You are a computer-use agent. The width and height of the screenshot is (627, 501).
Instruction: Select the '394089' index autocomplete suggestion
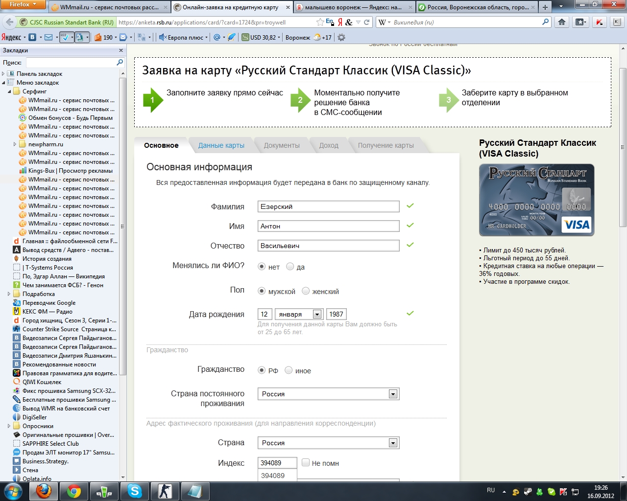coord(277,476)
